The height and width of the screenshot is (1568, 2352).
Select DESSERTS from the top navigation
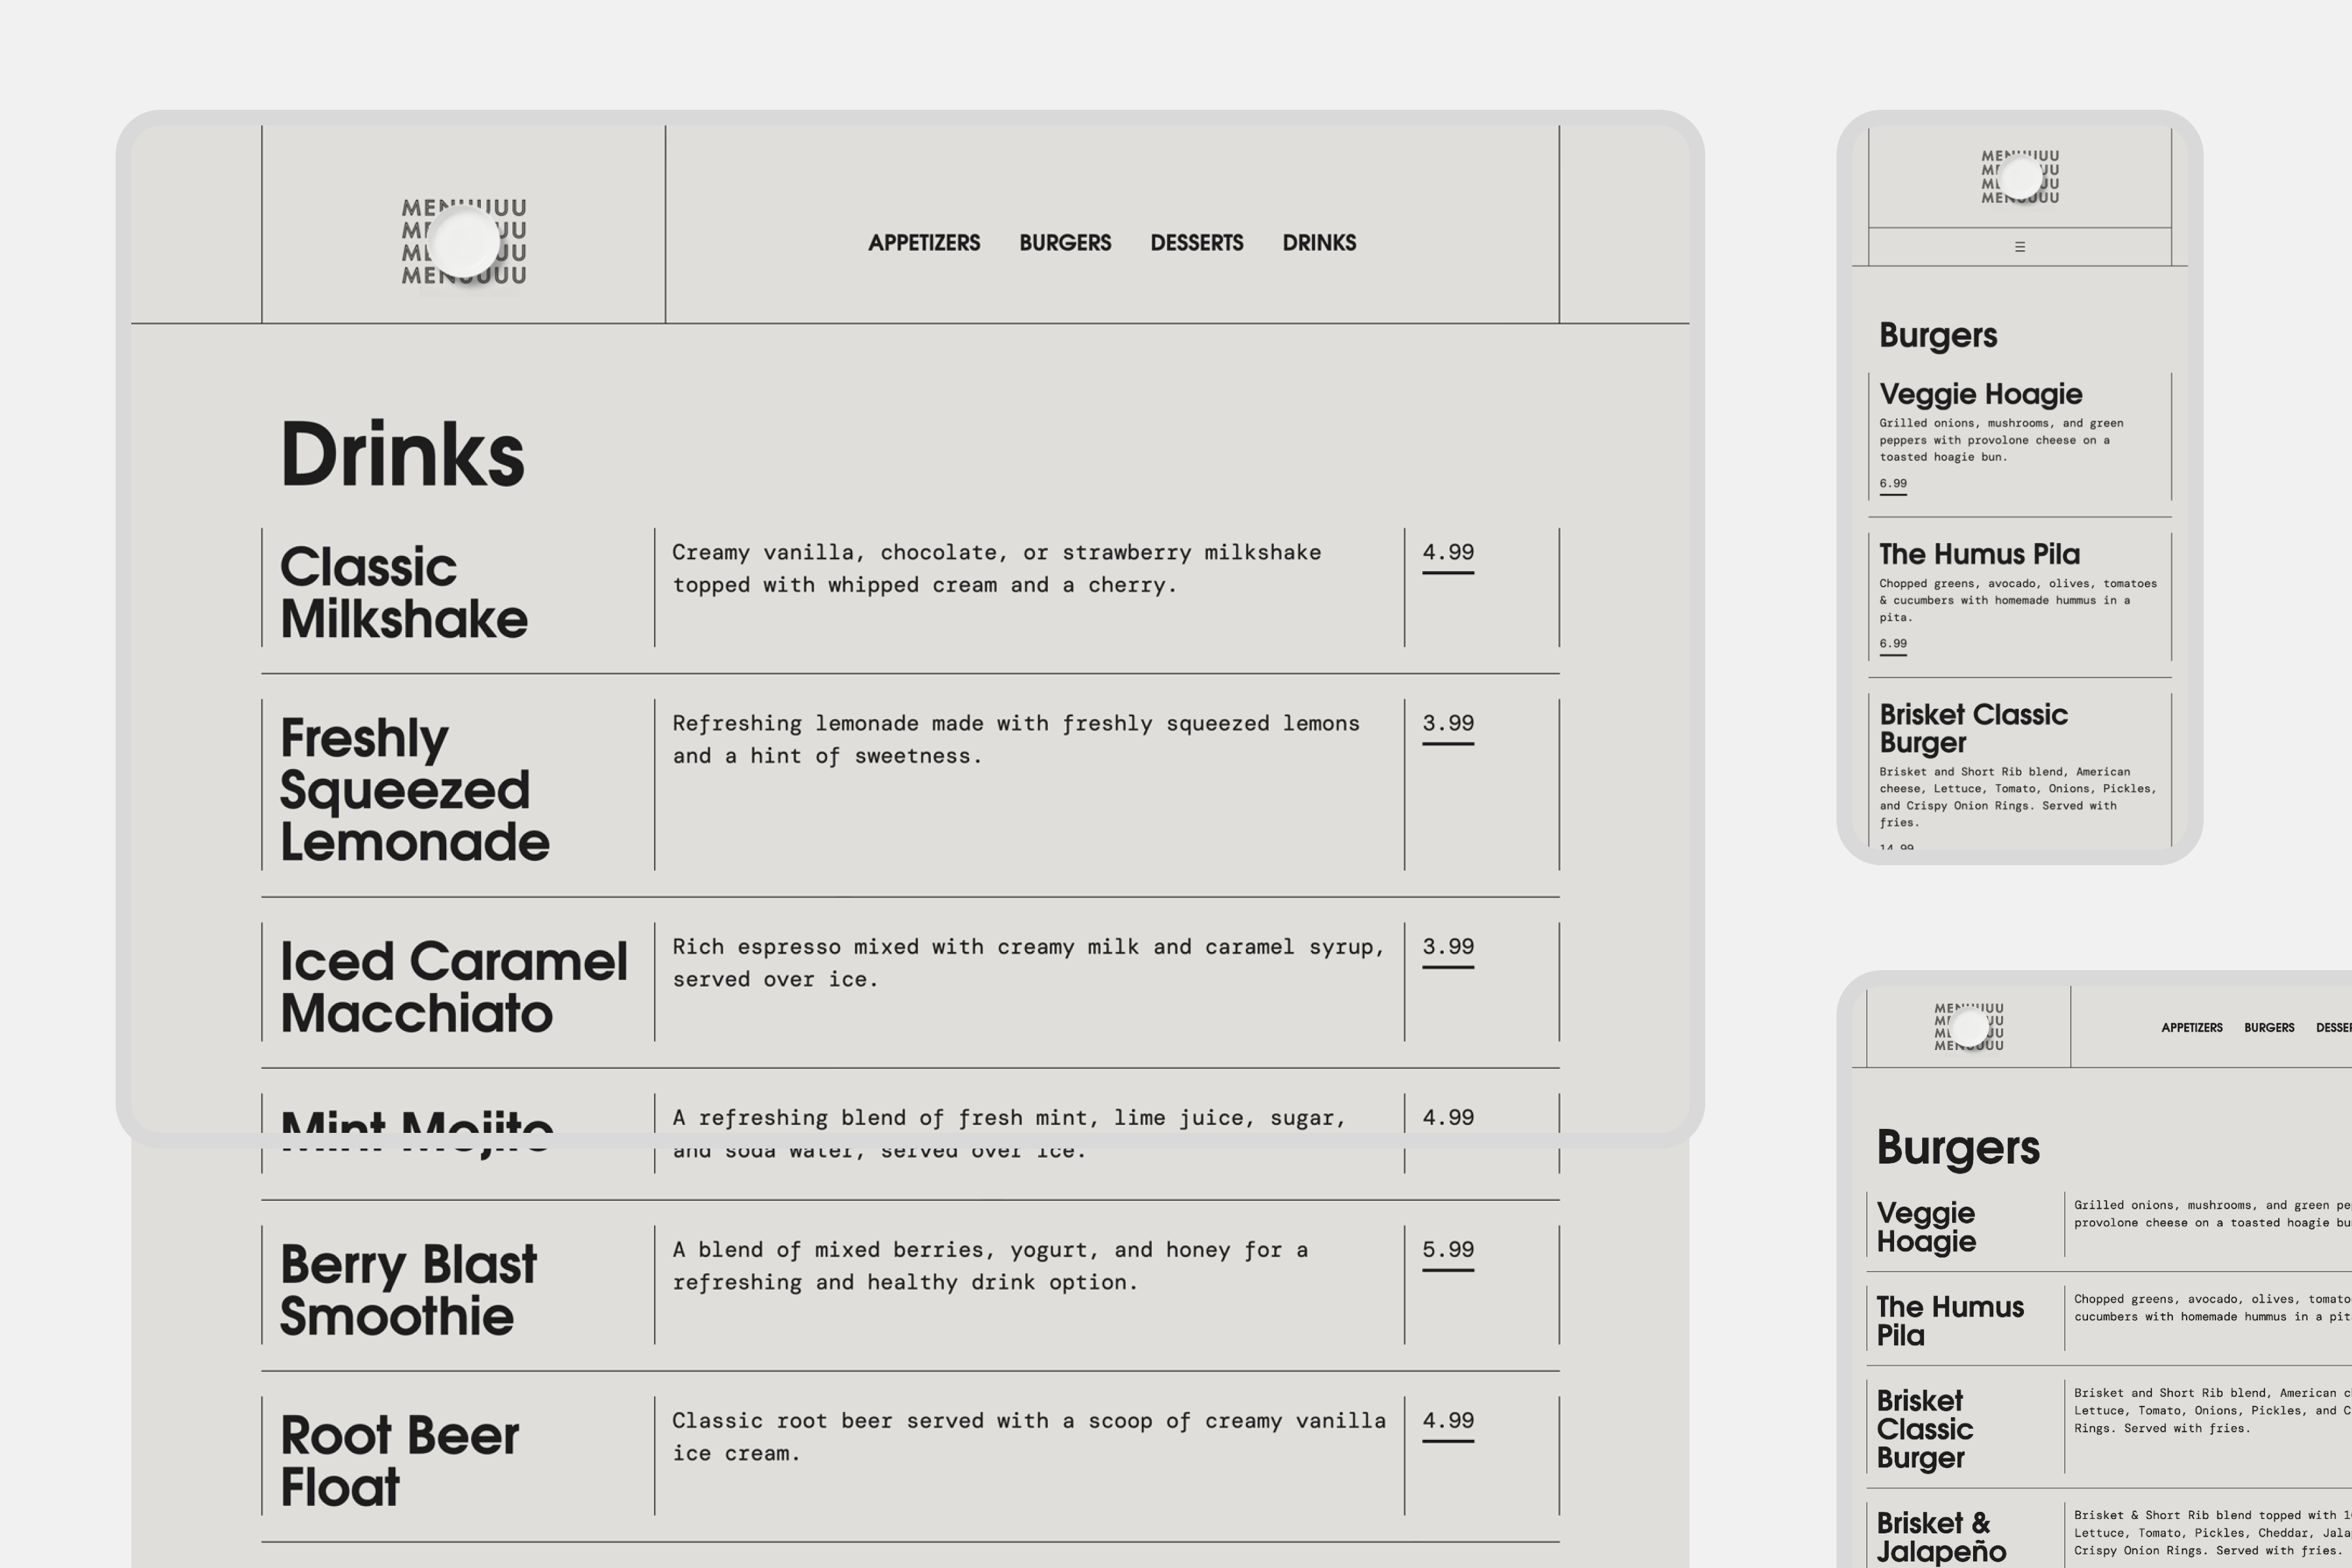tap(1196, 243)
